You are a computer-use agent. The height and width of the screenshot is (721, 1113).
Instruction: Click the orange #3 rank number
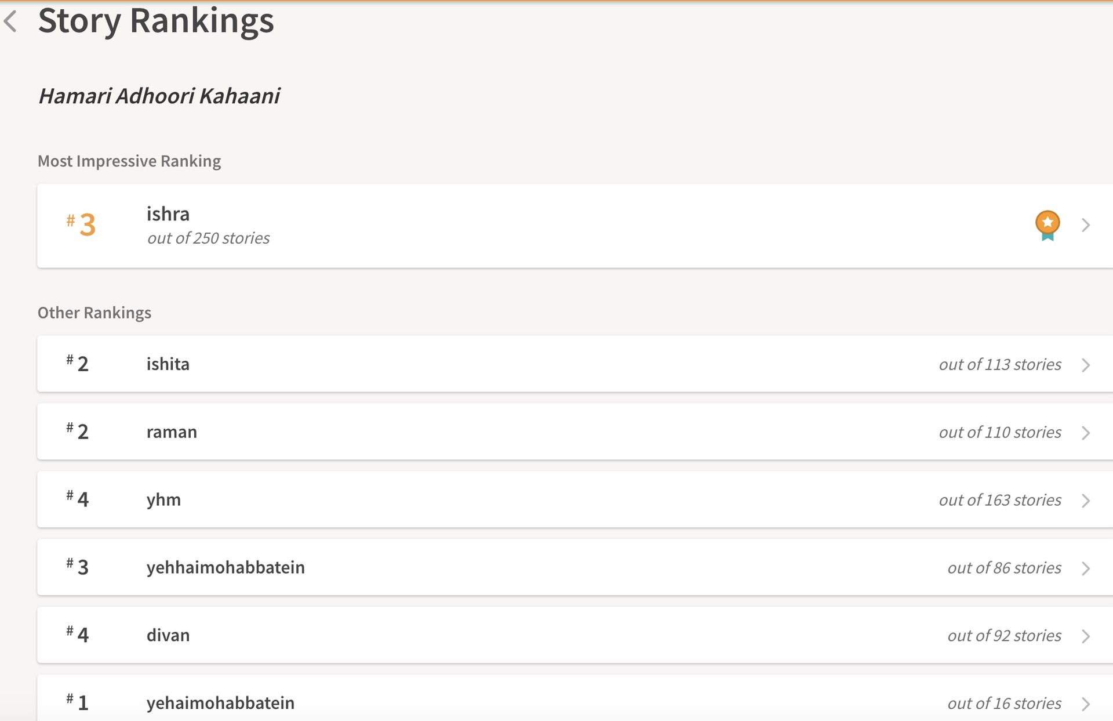point(81,225)
